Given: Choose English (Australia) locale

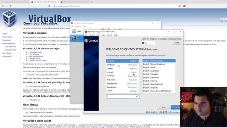Looking at the screenshot, I should (x=159, y=71).
